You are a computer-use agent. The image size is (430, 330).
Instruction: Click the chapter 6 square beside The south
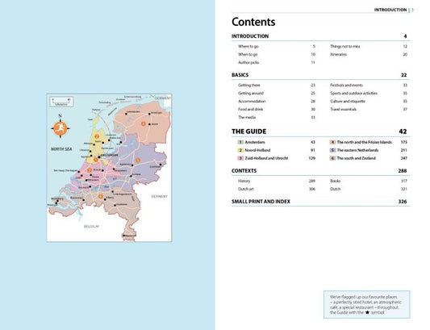tap(332, 158)
